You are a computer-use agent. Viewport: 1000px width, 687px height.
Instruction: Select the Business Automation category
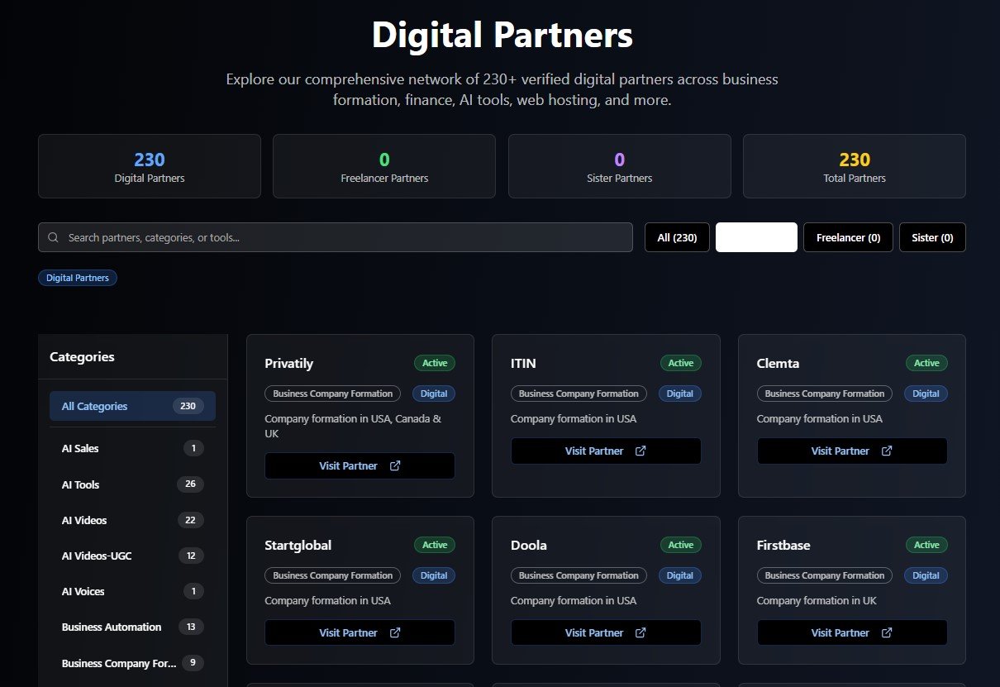point(132,627)
